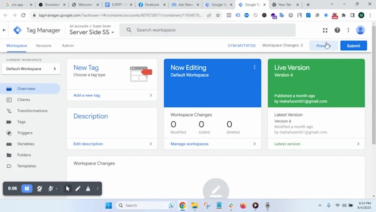Open the Manage workspaces row
This screenshot has width=376, height=212.
click(x=212, y=144)
